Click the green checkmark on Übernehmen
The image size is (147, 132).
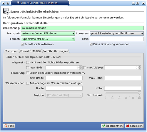[x=103, y=126]
